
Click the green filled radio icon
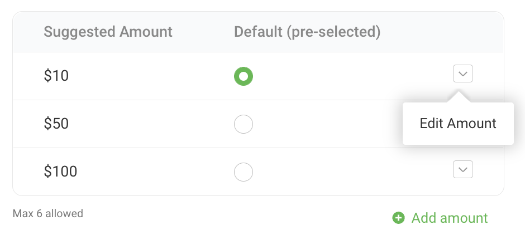point(244,76)
